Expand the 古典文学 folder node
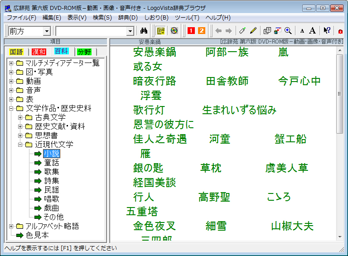 coord(20,117)
